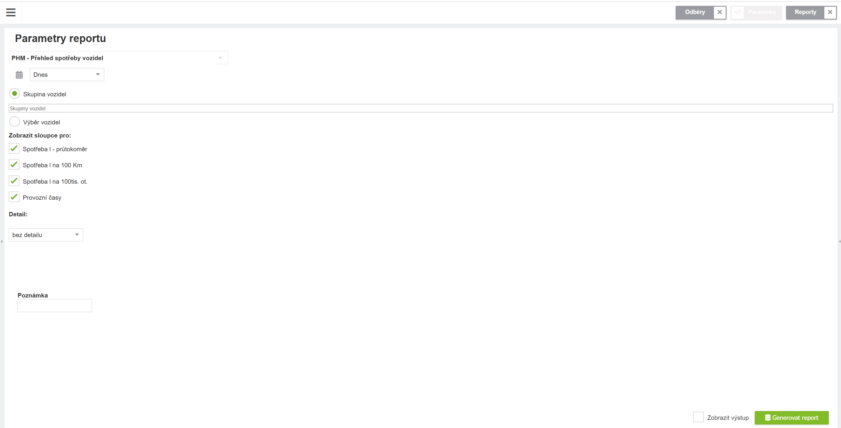
Task: Open the Dnes date range dropdown
Action: pyautogui.click(x=67, y=75)
